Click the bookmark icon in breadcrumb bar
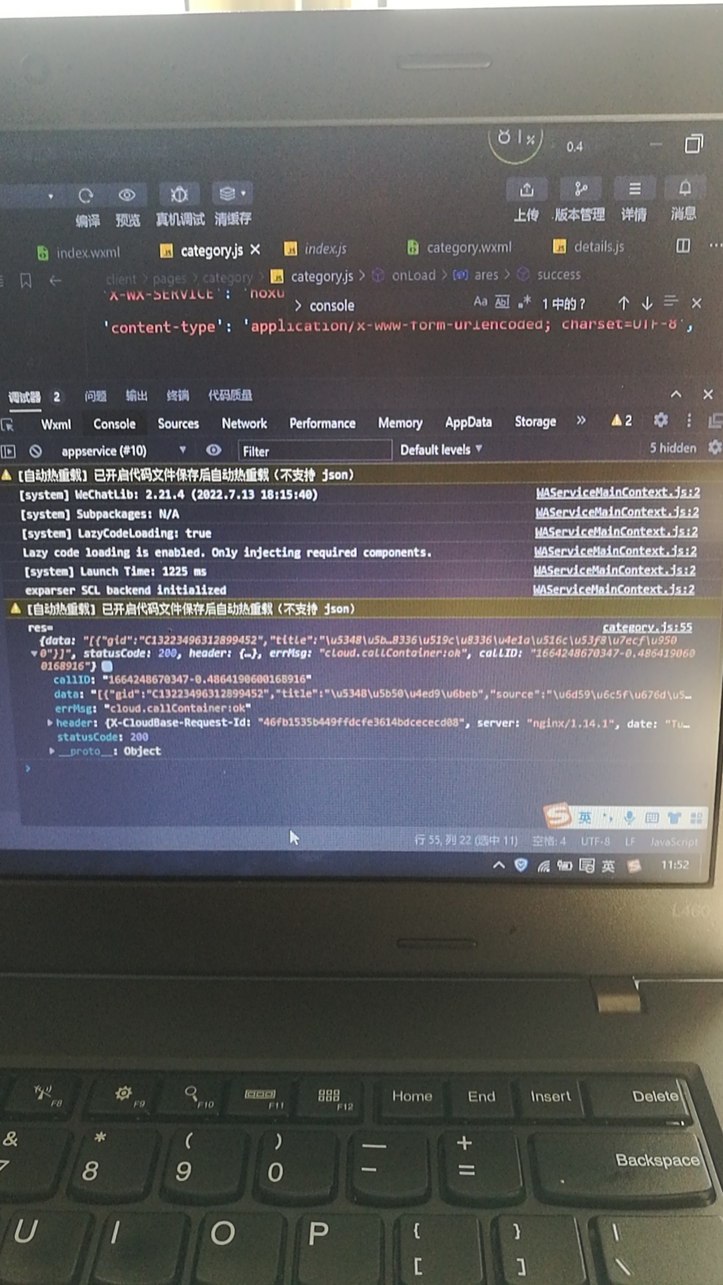The width and height of the screenshot is (723, 1285). click(25, 280)
